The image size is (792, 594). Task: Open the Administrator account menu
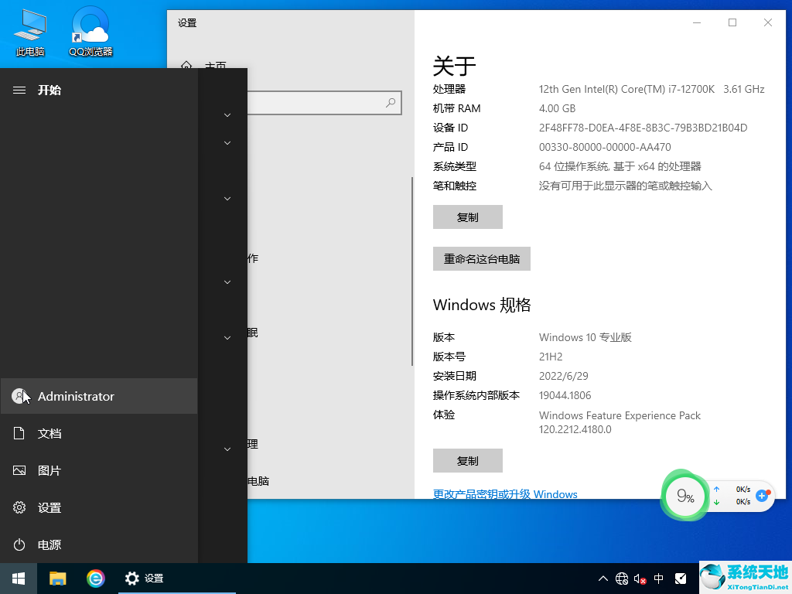[x=76, y=397]
